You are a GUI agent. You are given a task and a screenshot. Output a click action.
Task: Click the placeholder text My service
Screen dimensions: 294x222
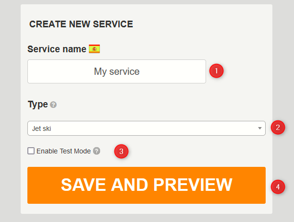point(117,72)
